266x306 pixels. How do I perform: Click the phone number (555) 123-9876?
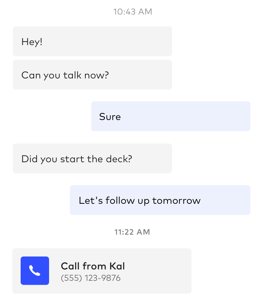[91, 278]
